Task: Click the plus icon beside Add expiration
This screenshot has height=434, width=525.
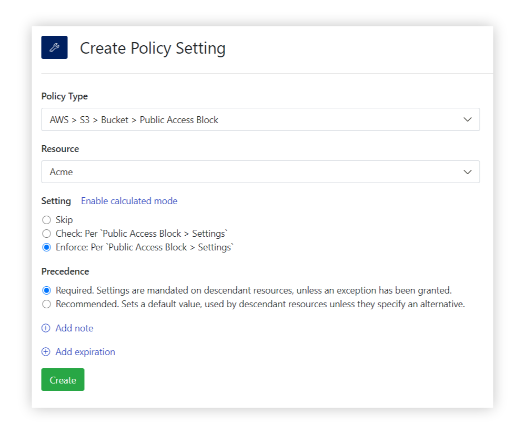Action: (x=46, y=351)
